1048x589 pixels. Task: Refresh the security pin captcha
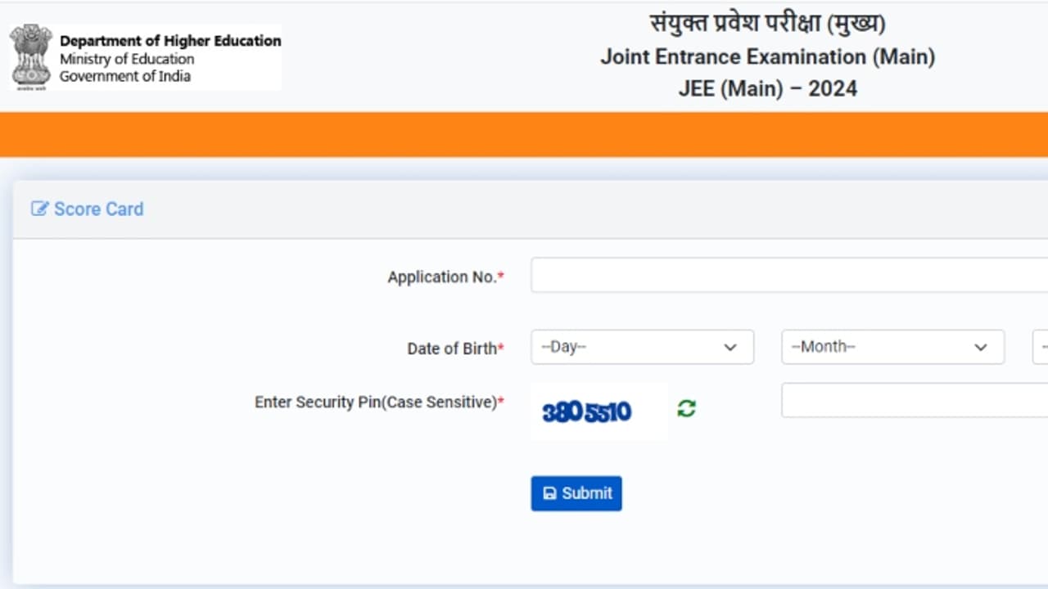[686, 409]
